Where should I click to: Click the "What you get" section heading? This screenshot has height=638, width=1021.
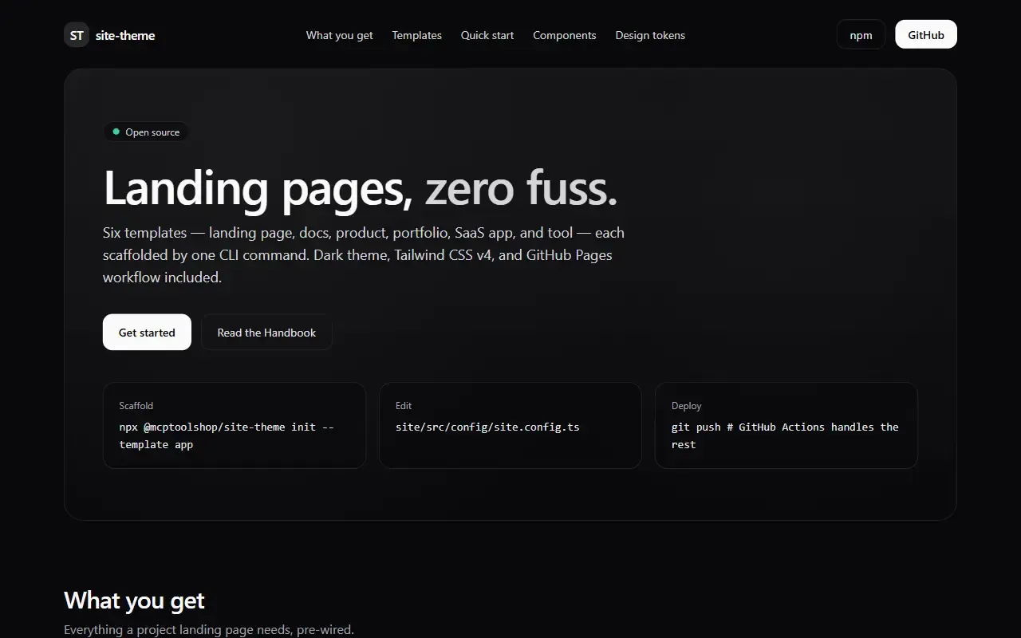tap(134, 600)
